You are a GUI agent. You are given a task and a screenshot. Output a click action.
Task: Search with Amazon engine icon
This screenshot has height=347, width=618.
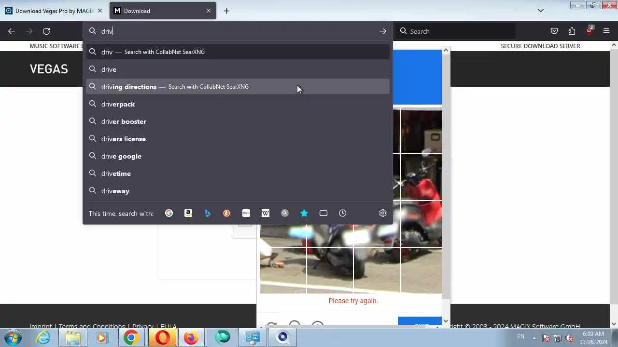pos(188,213)
